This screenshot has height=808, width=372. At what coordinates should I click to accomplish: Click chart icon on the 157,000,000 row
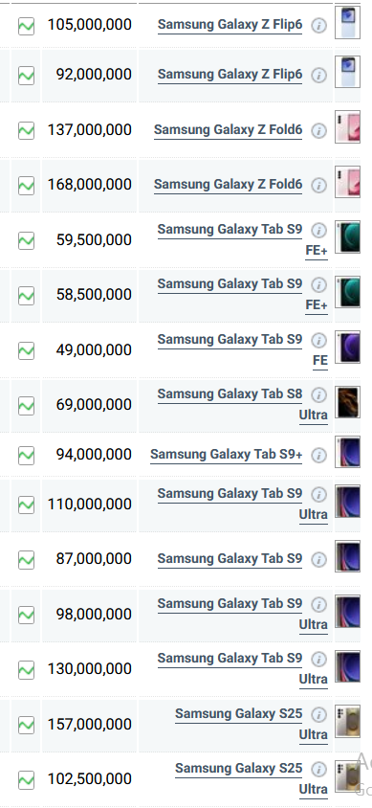26,725
